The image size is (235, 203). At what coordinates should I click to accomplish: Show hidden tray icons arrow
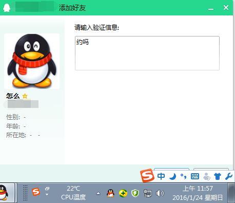click(98, 193)
